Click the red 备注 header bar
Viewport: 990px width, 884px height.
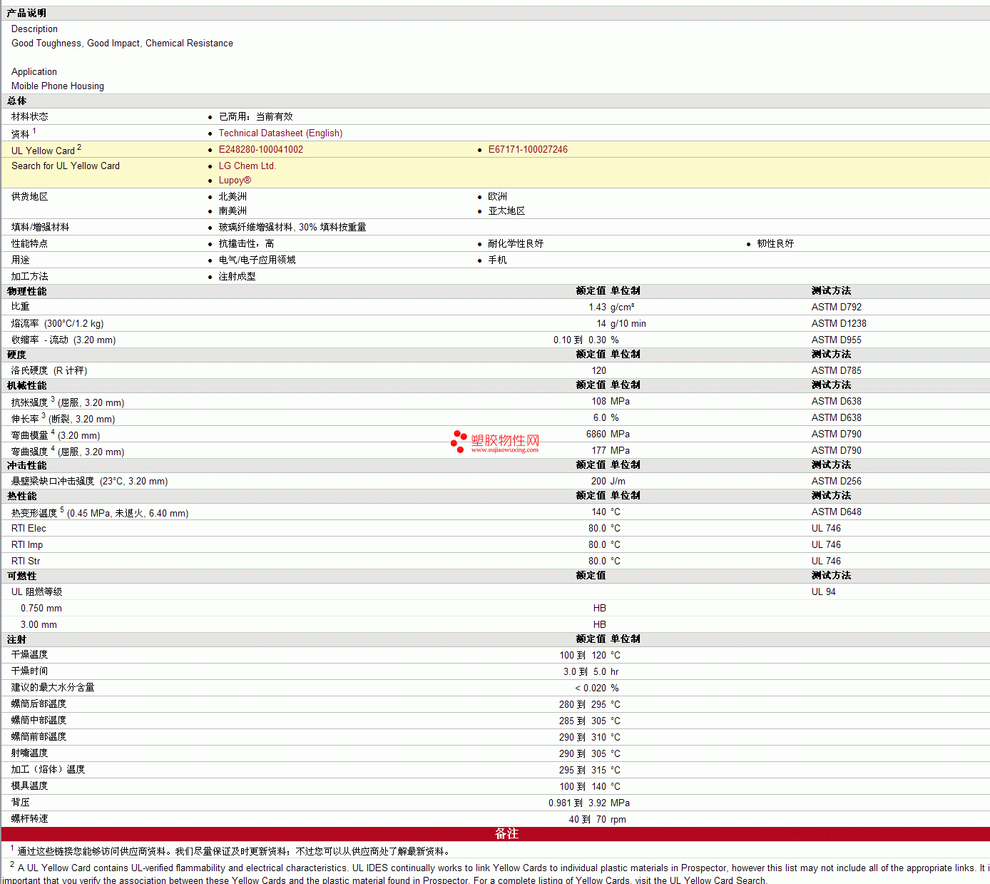pos(506,834)
